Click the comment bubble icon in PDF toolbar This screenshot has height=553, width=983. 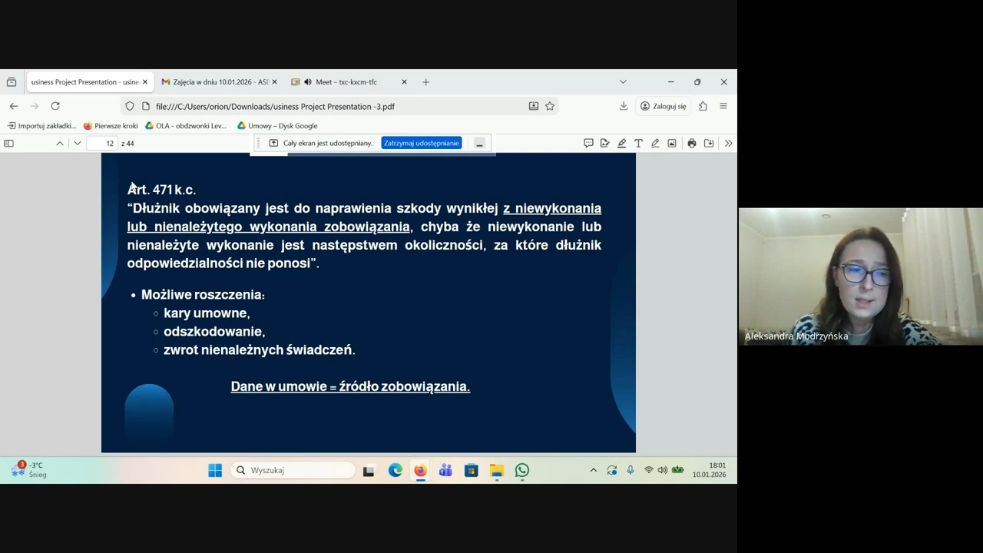pyautogui.click(x=588, y=144)
